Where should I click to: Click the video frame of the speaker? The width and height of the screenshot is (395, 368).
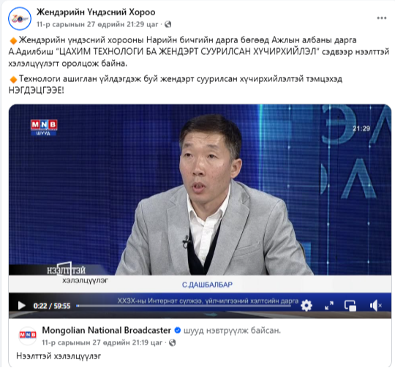click(200, 189)
